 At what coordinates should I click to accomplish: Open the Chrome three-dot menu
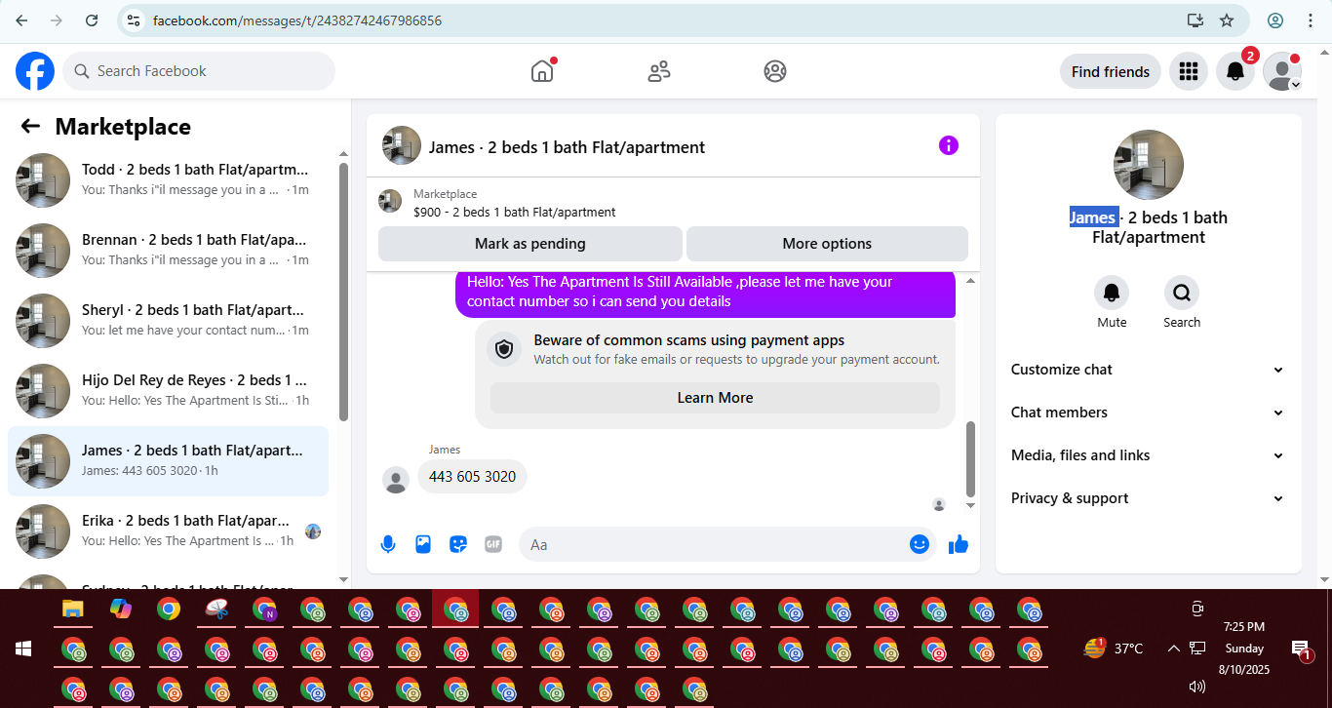click(x=1309, y=20)
